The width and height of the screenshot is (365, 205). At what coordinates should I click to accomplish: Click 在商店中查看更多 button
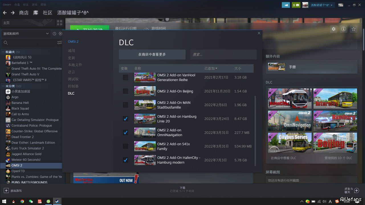(x=152, y=55)
